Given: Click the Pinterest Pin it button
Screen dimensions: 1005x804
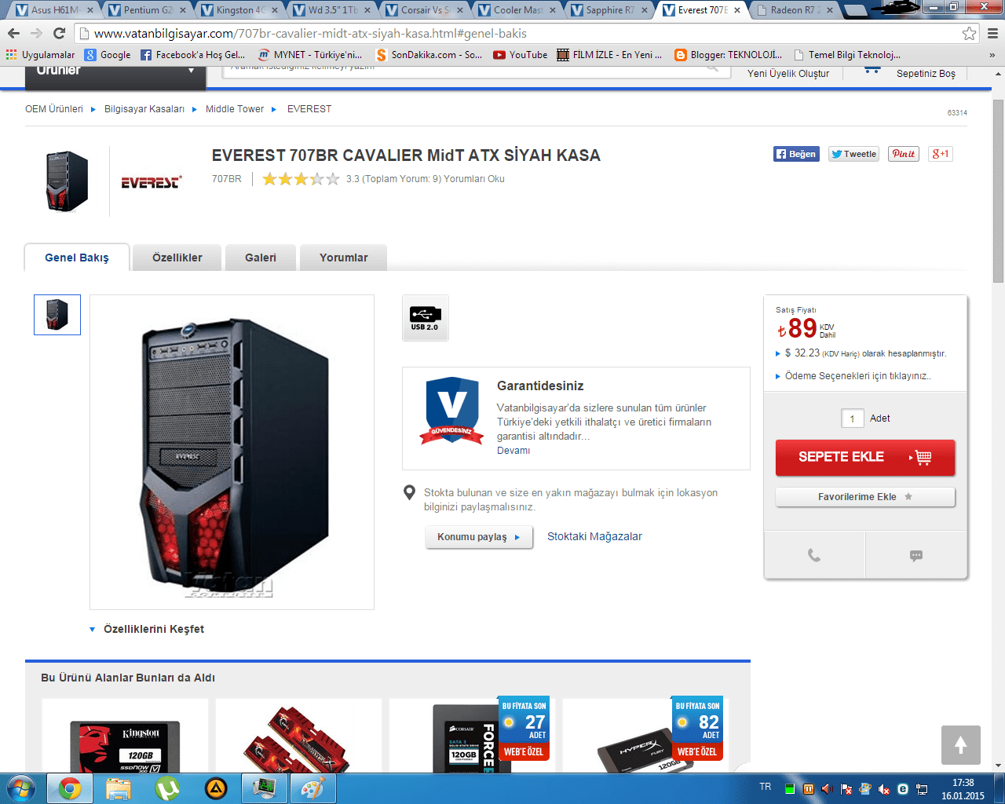Looking at the screenshot, I should pyautogui.click(x=904, y=154).
